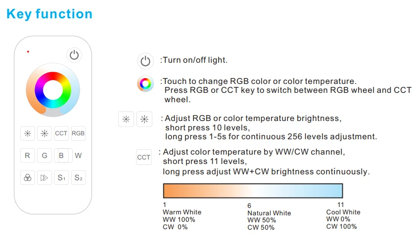Click the color wheel icon in the legend
415x244 pixels.
coord(145,84)
